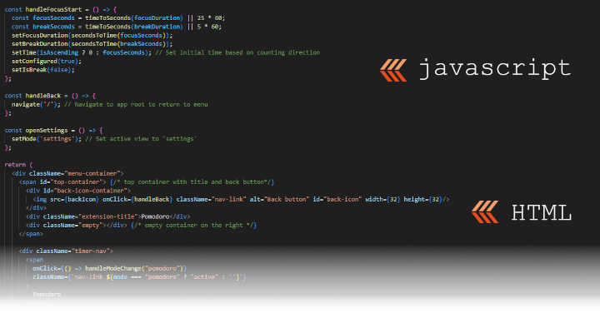The width and height of the screenshot is (600, 313).
Task: Click the 'setFocusDuration(secondsToTime(focusSeconds));' line
Action: click(x=92, y=35)
